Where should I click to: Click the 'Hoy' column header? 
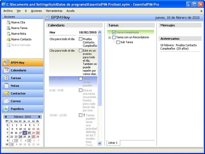52,32
